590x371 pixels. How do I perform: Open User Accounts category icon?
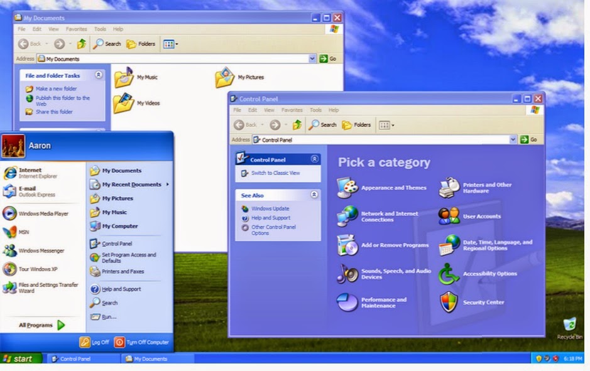(x=449, y=216)
